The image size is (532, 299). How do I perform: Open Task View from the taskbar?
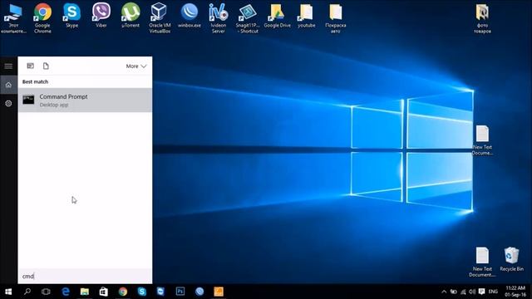[x=46, y=292]
